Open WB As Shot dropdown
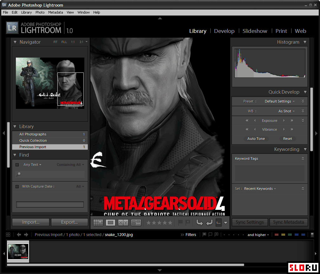 click(x=286, y=111)
